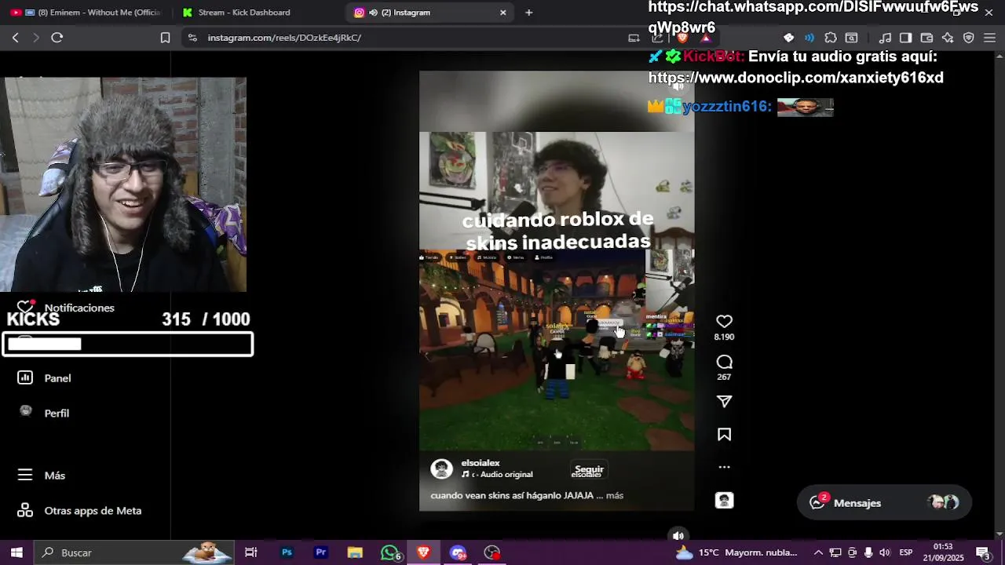Reload the current page

[57, 38]
